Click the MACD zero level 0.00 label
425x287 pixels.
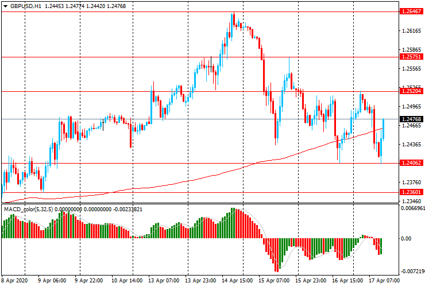(406, 238)
